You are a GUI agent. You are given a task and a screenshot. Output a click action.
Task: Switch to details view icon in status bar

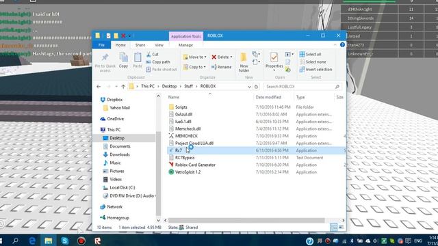(x=333, y=228)
